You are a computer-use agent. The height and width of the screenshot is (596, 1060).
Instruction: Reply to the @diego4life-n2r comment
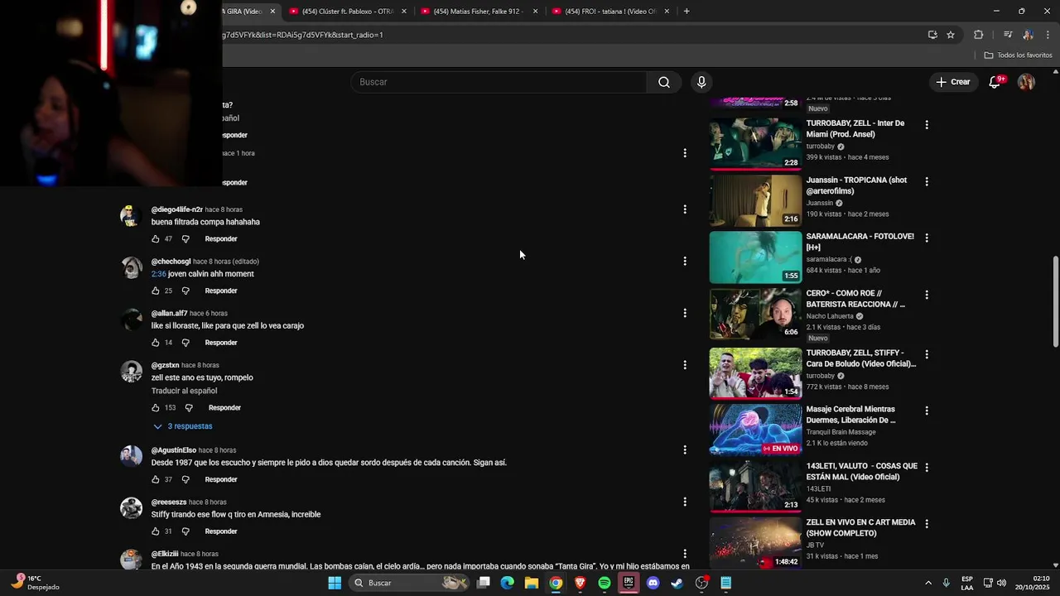pos(221,239)
